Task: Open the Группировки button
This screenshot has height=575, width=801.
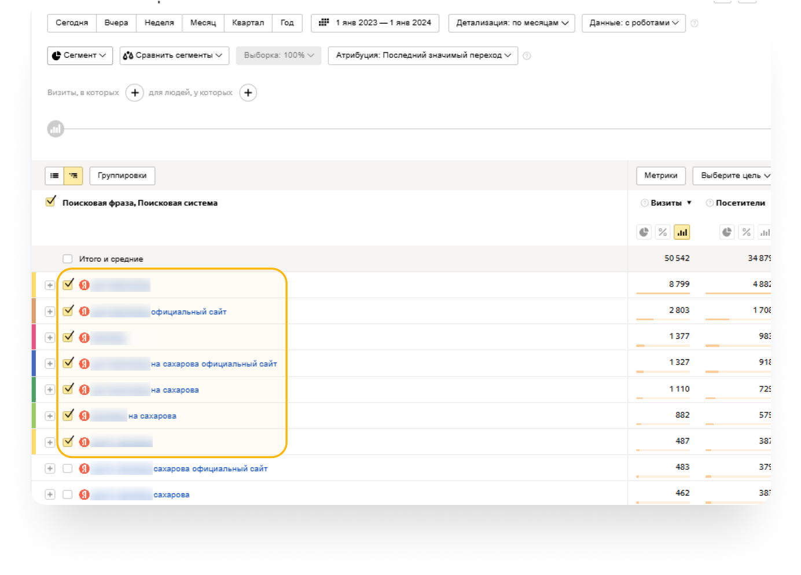Action: click(x=122, y=175)
